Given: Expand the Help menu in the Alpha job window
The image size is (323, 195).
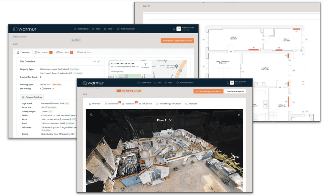Looking at the screenshot, I should pos(109,29).
